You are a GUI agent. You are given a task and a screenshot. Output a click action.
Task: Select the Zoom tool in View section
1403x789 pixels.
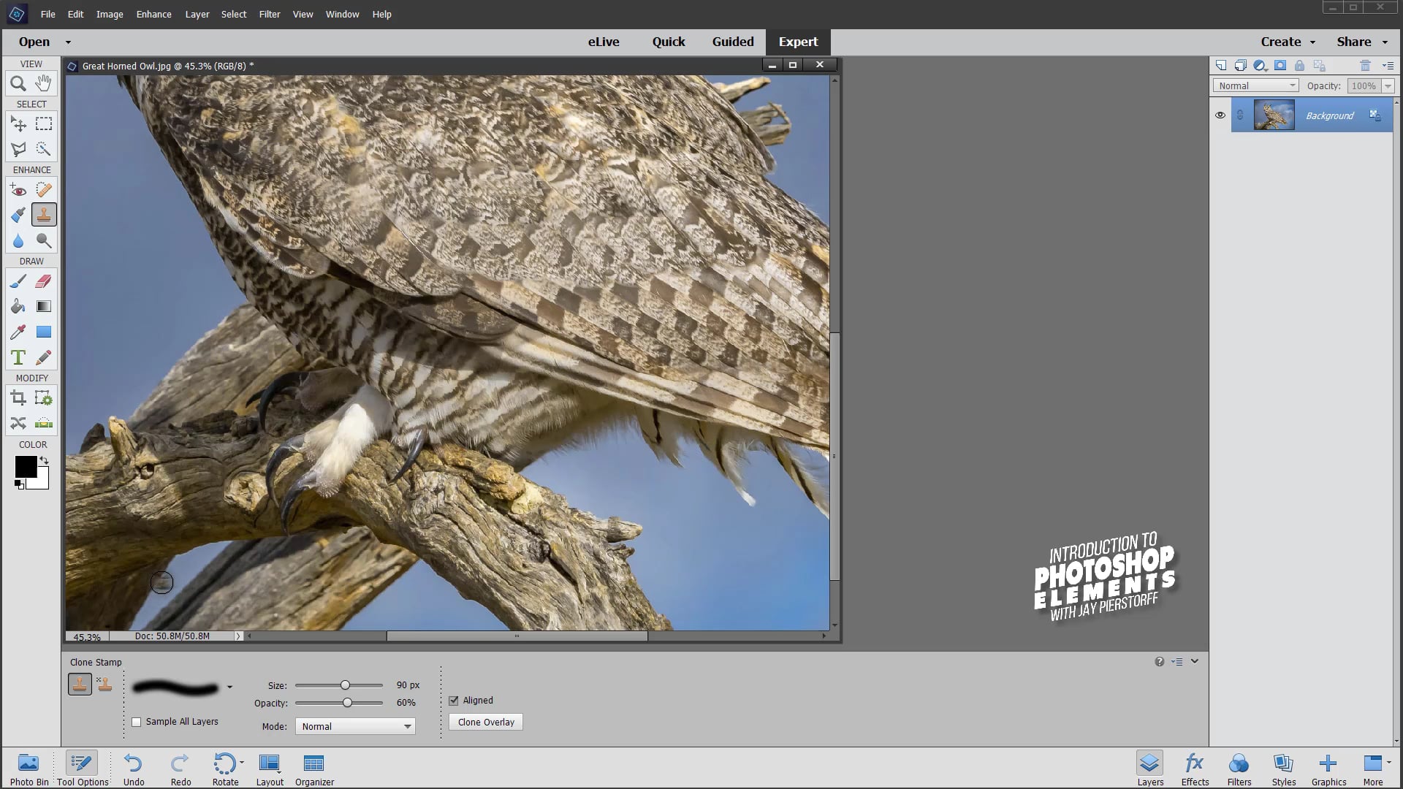[x=18, y=83]
